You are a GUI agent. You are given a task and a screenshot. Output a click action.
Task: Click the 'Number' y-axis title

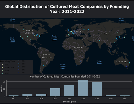click(x=2, y=89)
